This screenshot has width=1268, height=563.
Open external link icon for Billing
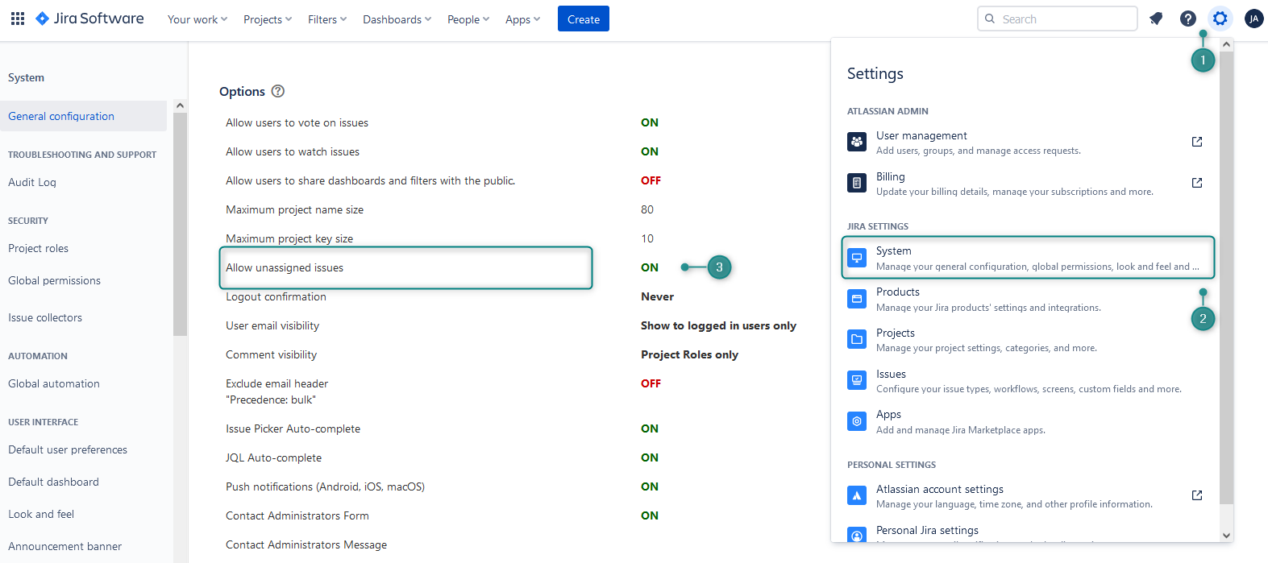click(1197, 183)
